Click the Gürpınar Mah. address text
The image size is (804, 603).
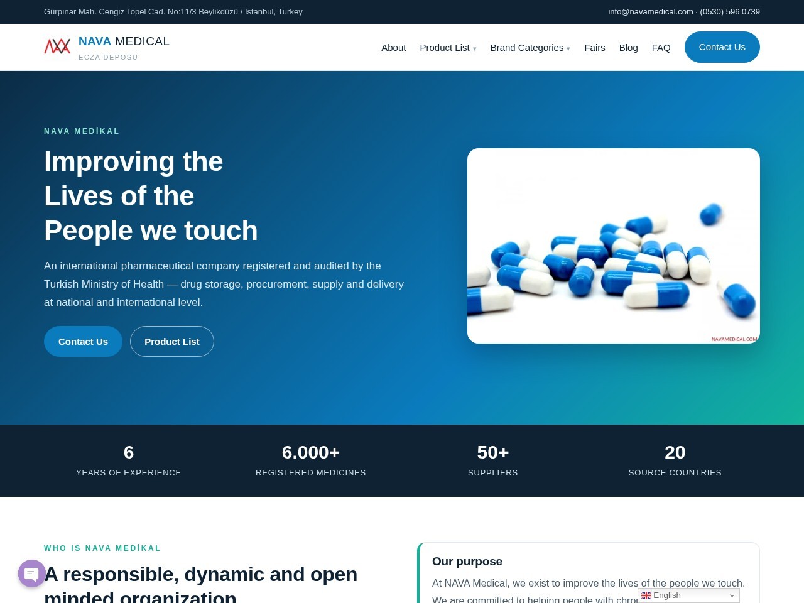[173, 12]
